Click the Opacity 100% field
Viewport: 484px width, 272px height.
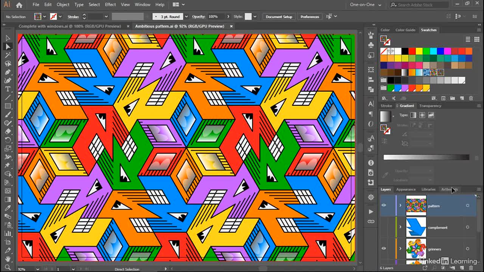pyautogui.click(x=217, y=17)
